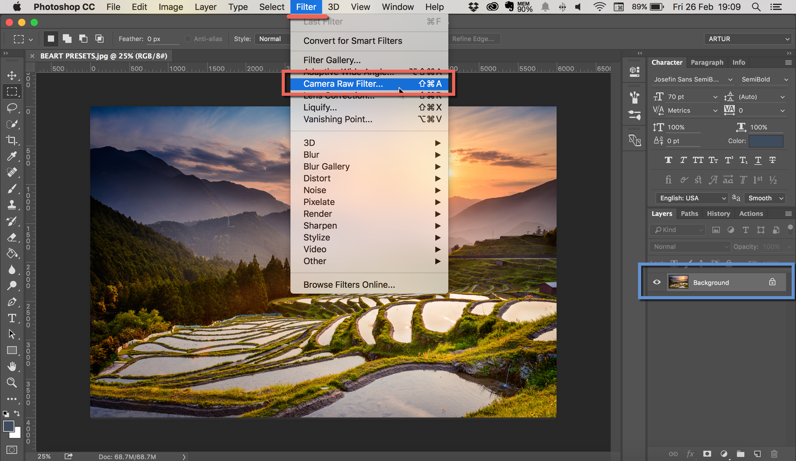
Task: Click Browse Filters Online link
Action: (349, 284)
